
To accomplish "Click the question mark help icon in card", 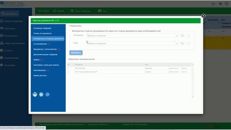I will tap(41, 95).
